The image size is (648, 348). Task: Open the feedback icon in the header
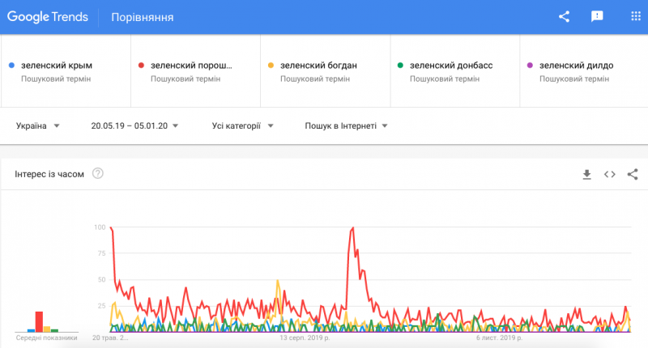(x=597, y=16)
